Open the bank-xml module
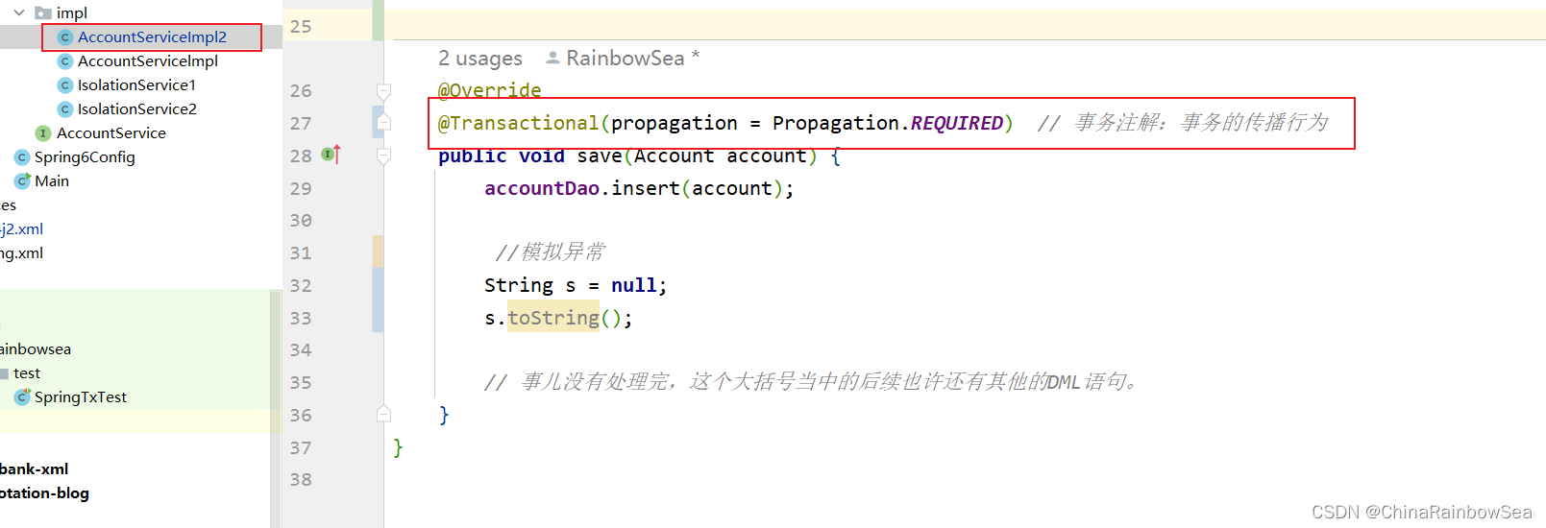Viewport: 1546px width, 528px height. 35,468
